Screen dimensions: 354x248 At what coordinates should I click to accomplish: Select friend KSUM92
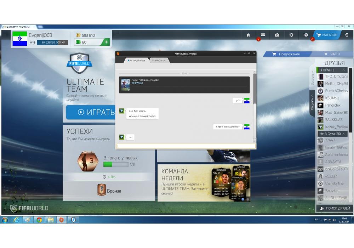332,98
